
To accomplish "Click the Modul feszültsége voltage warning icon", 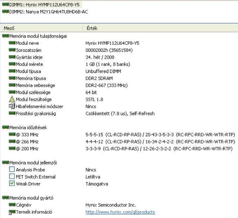I will point(12,99).
